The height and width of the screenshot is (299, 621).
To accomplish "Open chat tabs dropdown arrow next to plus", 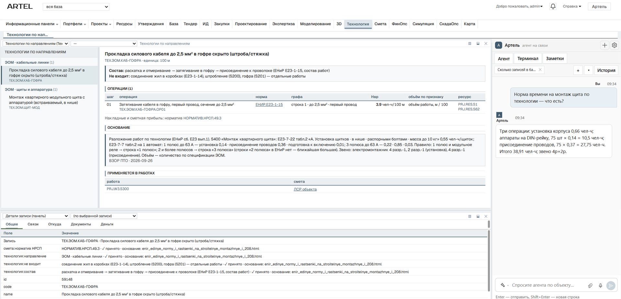I will pyautogui.click(x=589, y=70).
